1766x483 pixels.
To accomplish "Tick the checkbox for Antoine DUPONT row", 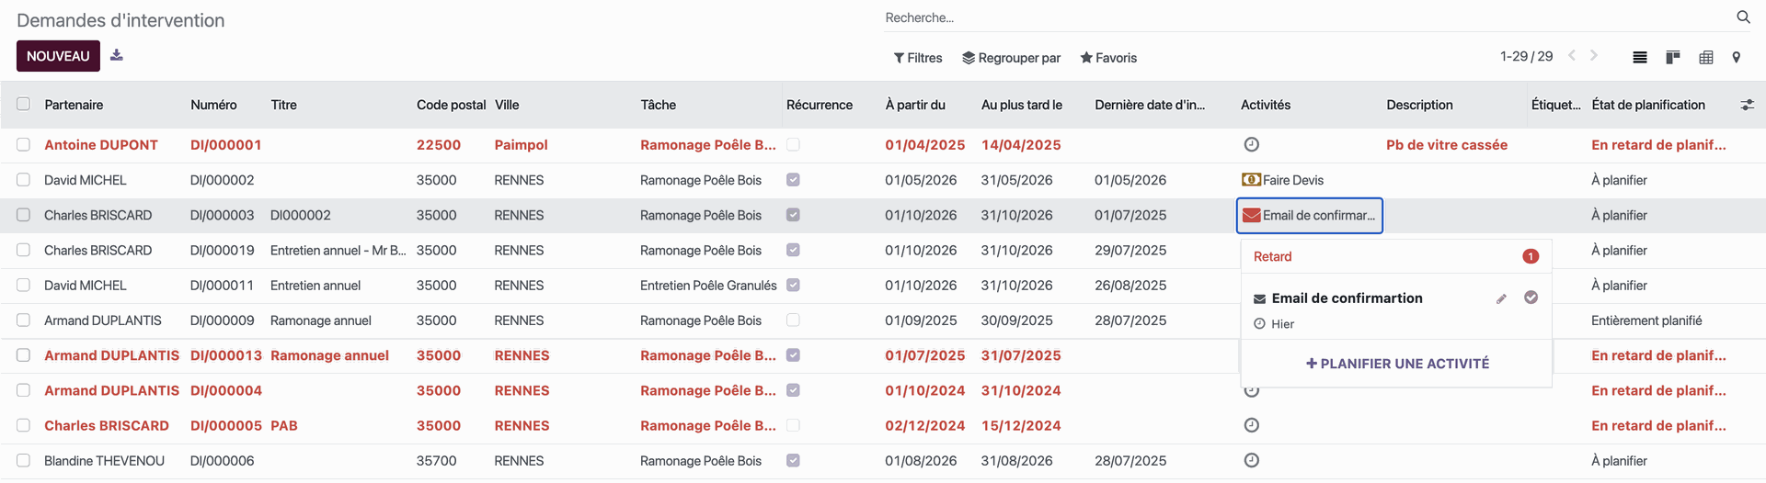I will pos(23,144).
